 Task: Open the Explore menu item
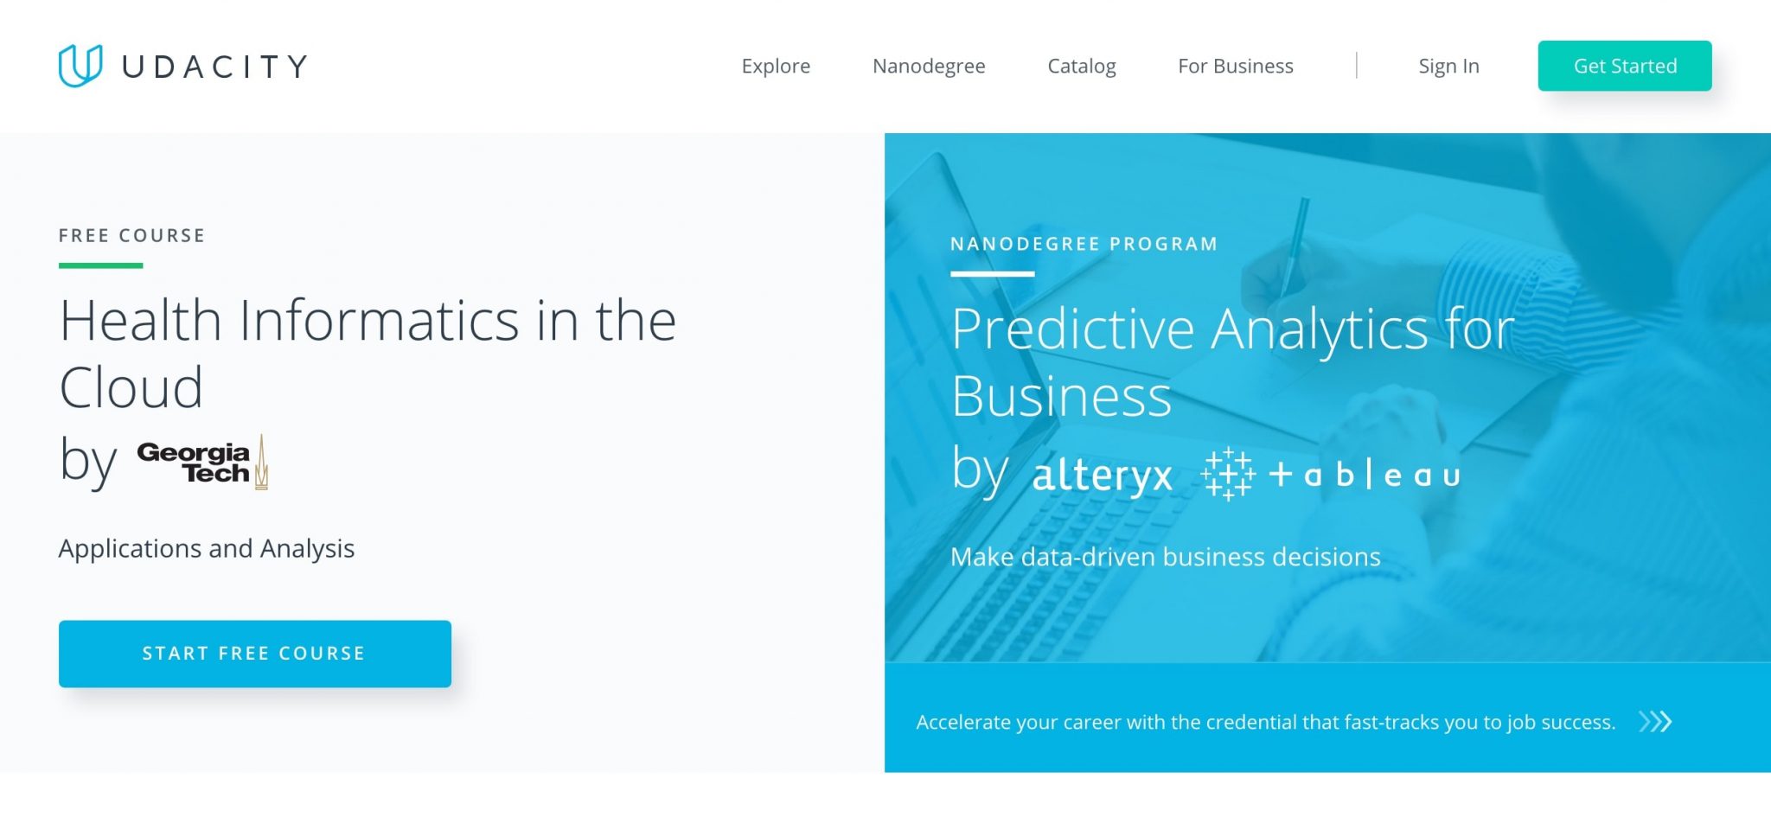tap(776, 67)
